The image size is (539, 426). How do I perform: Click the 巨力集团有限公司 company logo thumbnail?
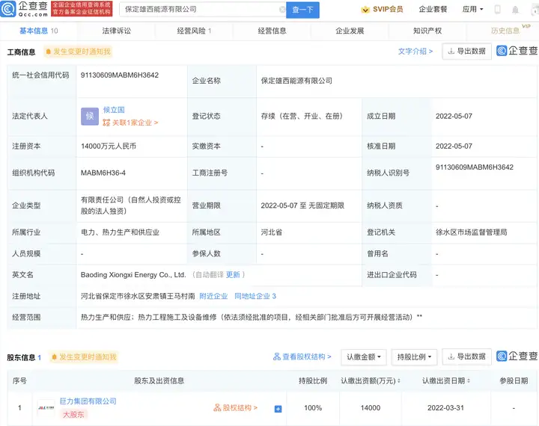[46, 408]
